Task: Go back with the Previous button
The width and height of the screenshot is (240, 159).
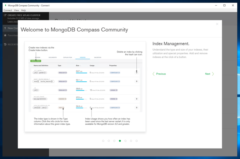Action: pos(159,74)
